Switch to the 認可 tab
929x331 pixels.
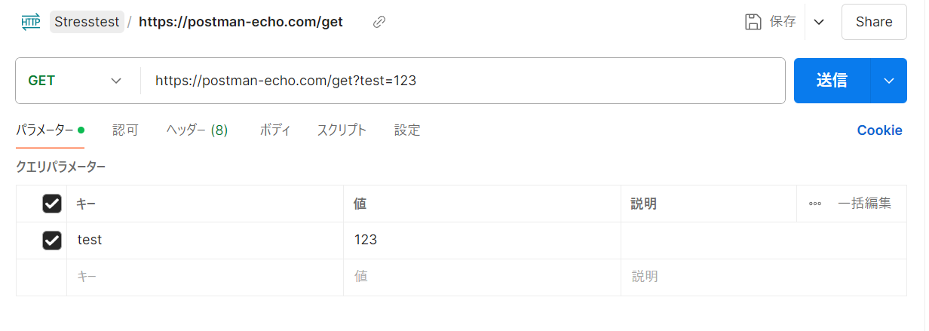point(125,130)
